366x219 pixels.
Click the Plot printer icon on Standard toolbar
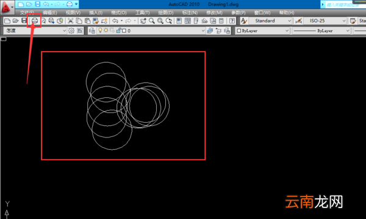pyautogui.click(x=35, y=21)
